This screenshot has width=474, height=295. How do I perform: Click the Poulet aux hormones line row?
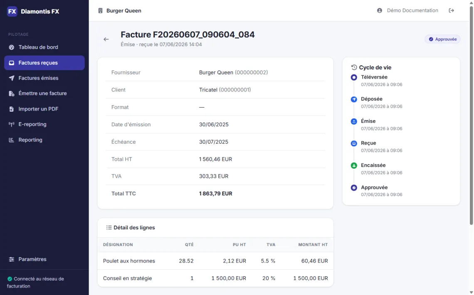[215, 261]
